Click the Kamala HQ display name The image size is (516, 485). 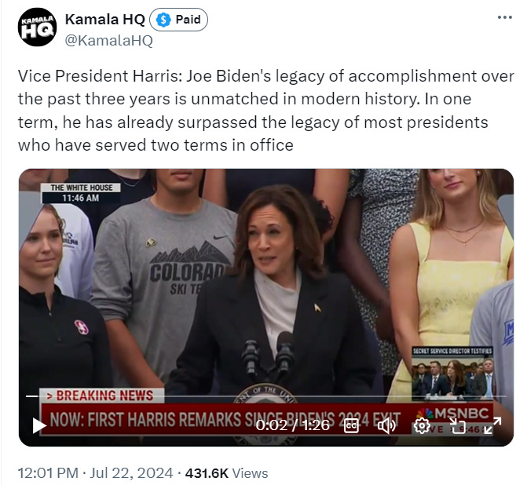click(105, 20)
